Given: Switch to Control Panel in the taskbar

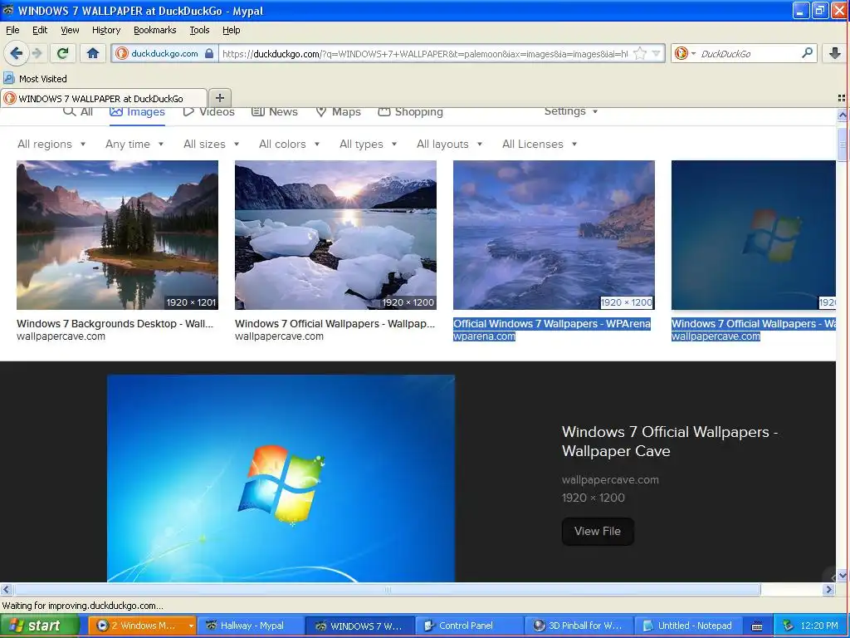Looking at the screenshot, I should point(470,626).
